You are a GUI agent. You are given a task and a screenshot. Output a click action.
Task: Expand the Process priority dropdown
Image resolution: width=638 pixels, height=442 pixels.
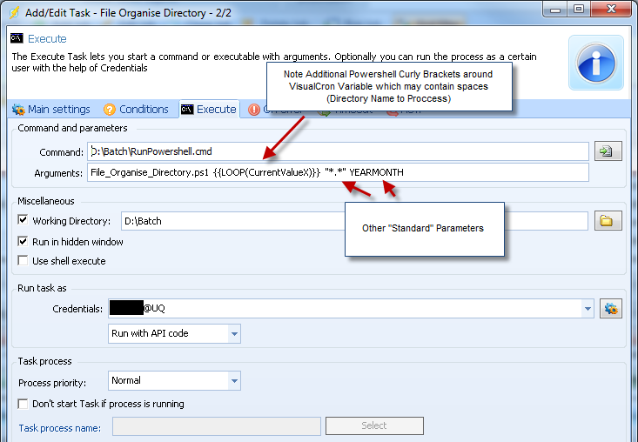[233, 380]
